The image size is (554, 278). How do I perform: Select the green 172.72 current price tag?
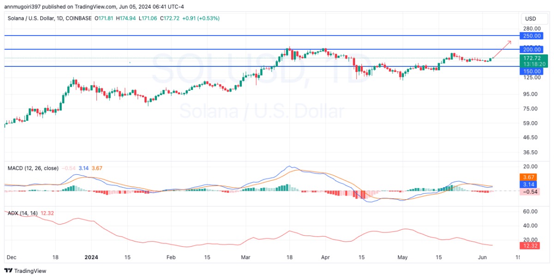click(x=532, y=58)
